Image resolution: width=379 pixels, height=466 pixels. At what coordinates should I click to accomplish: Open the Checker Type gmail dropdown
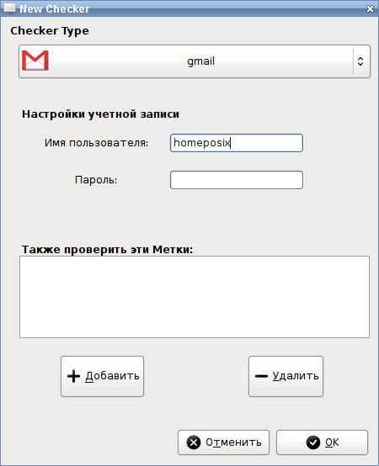click(195, 61)
